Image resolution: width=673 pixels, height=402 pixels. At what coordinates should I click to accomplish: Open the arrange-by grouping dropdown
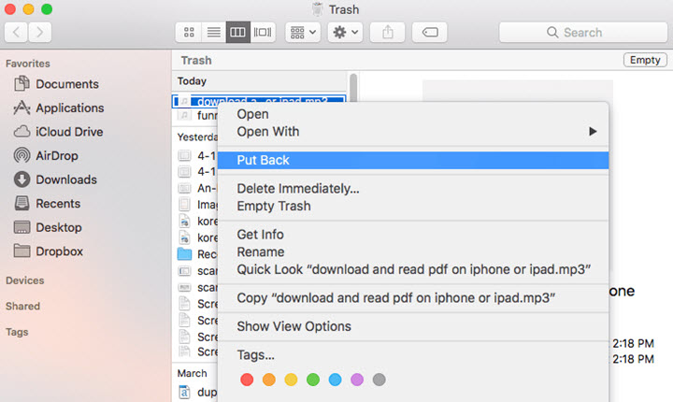pos(303,32)
